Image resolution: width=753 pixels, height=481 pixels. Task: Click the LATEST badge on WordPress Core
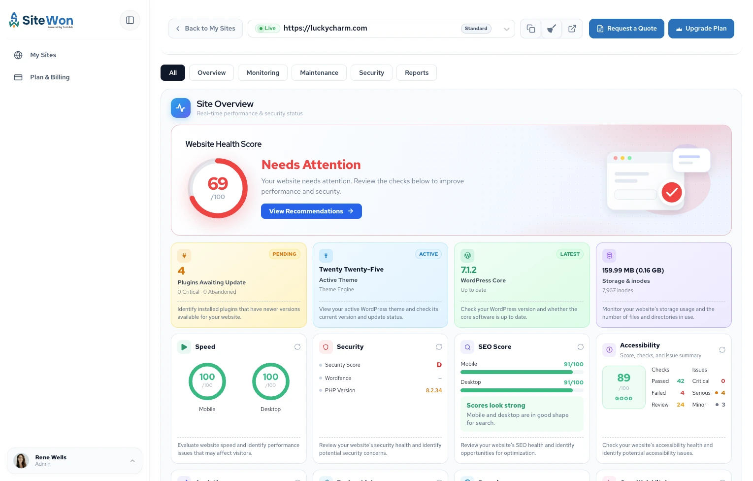(570, 254)
